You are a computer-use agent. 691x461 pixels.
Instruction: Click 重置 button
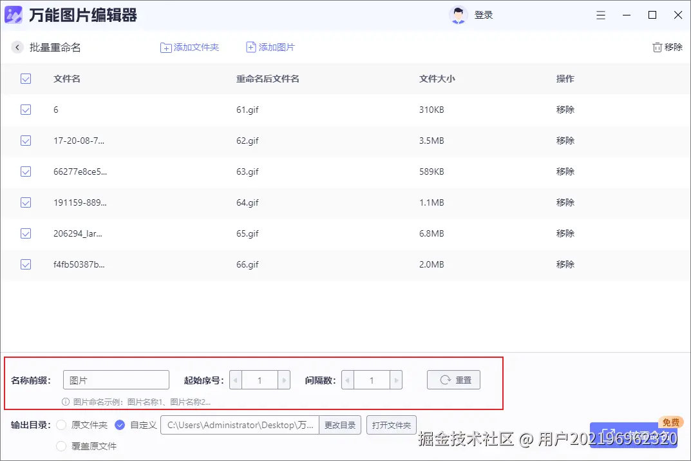(x=453, y=380)
